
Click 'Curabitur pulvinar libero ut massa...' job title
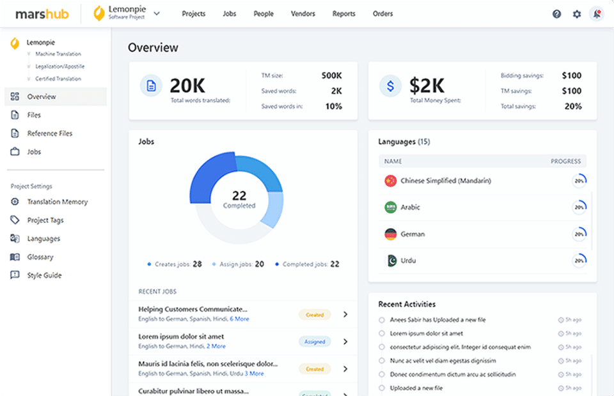[x=193, y=391]
